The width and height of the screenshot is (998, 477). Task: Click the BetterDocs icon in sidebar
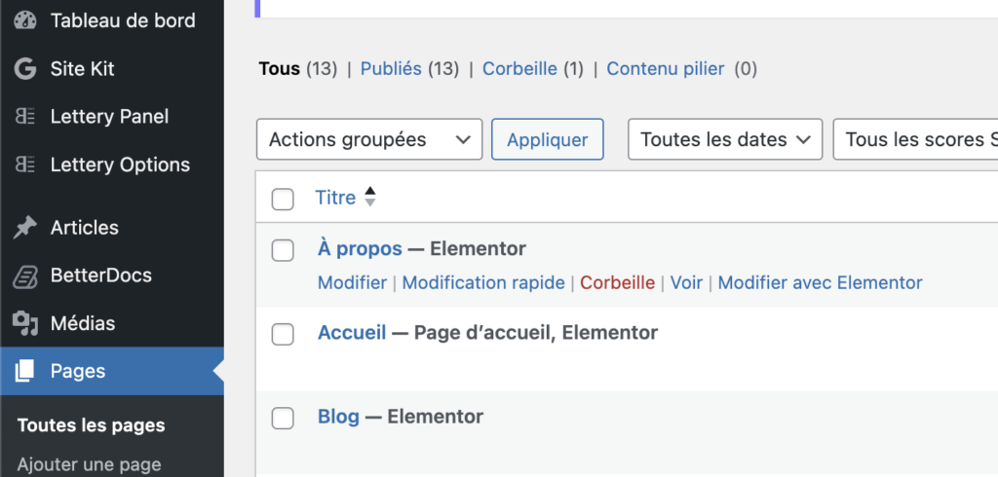(25, 276)
